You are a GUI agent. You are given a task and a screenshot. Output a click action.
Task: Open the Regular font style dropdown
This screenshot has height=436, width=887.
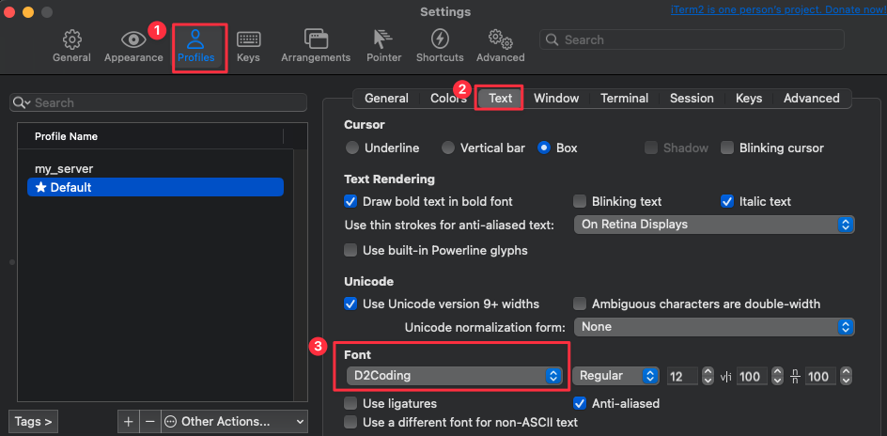[x=616, y=376]
